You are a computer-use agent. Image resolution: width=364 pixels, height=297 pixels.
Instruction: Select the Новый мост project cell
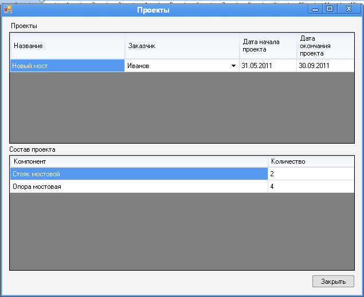click(67, 66)
